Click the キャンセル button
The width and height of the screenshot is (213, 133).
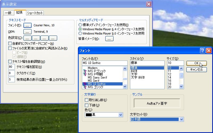197,70
